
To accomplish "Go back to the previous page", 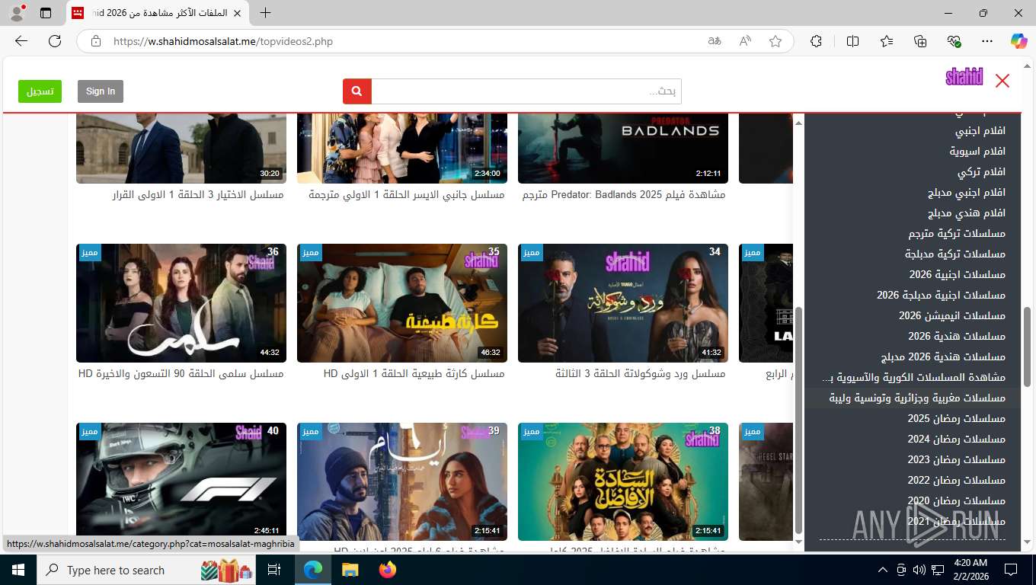I will (21, 41).
